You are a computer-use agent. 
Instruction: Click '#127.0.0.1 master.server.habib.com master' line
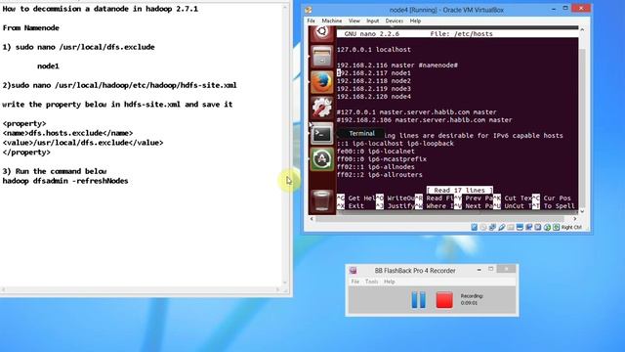[x=417, y=112]
